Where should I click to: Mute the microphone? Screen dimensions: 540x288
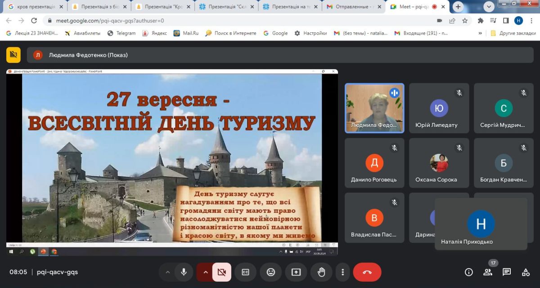[x=184, y=272]
